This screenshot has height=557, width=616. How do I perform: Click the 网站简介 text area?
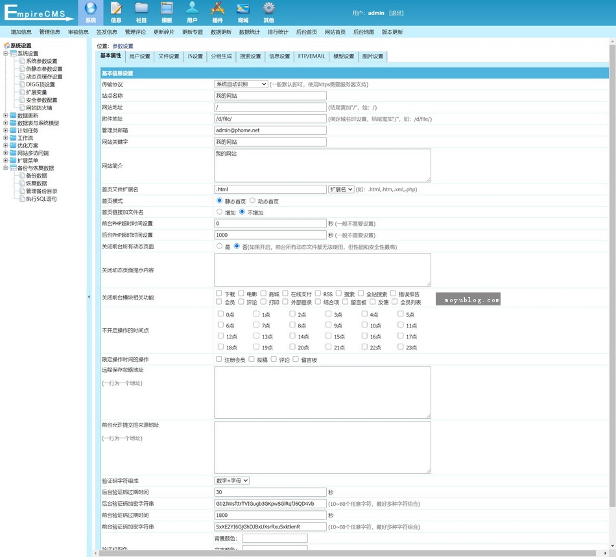(x=322, y=165)
